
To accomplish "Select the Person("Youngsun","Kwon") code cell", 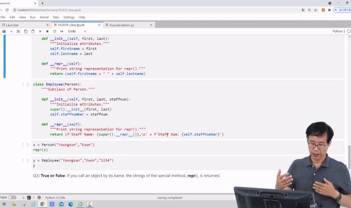I will click(187, 147).
